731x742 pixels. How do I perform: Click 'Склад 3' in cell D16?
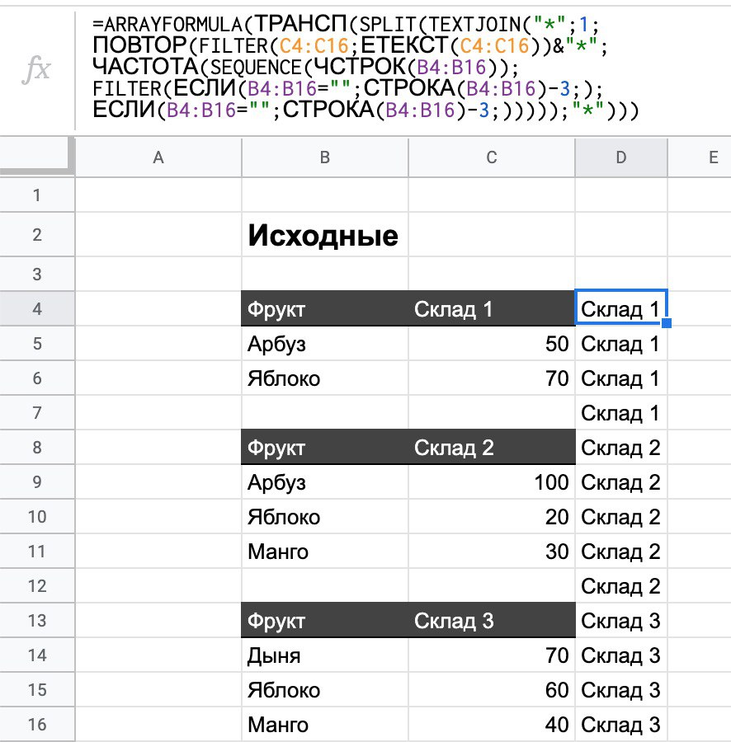621,724
